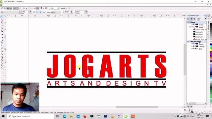Viewport: 212px width, 119px height.
Task: Click the Layer 1 color swatch
Action: point(197,27)
